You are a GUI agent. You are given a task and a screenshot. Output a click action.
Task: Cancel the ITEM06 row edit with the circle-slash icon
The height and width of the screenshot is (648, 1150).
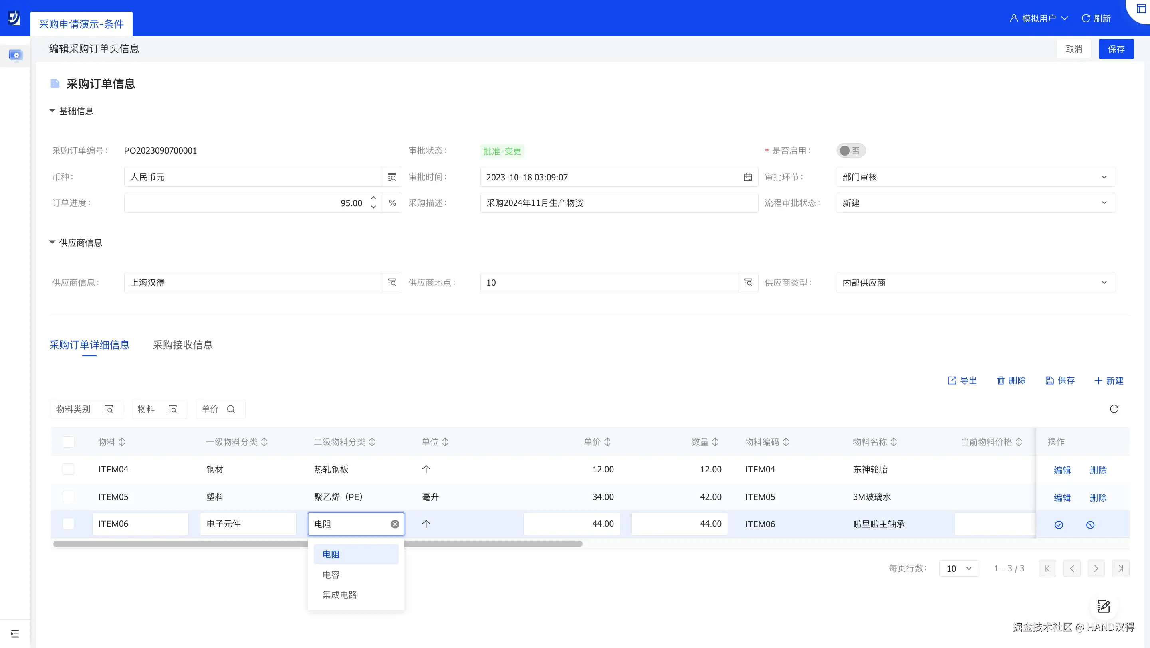pyautogui.click(x=1090, y=525)
